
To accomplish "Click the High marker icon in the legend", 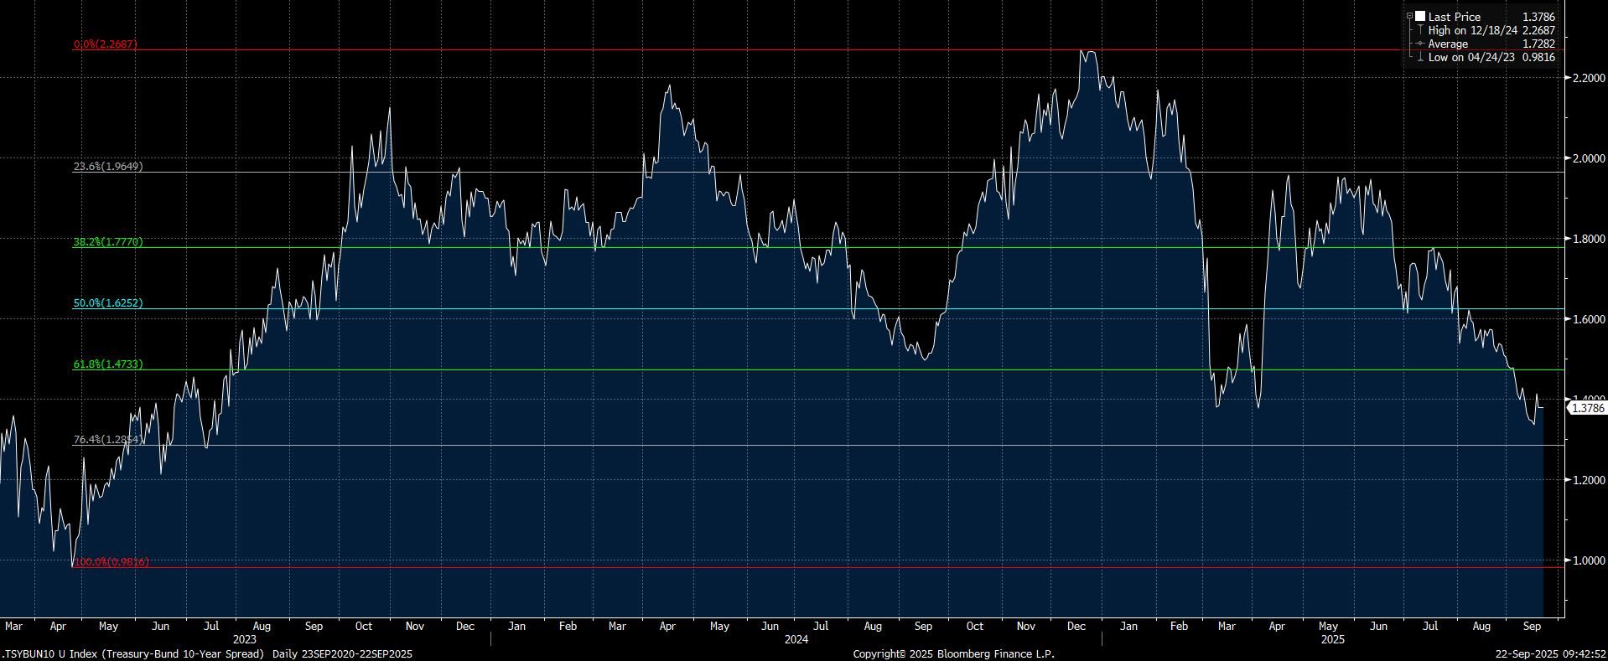I will [1419, 30].
